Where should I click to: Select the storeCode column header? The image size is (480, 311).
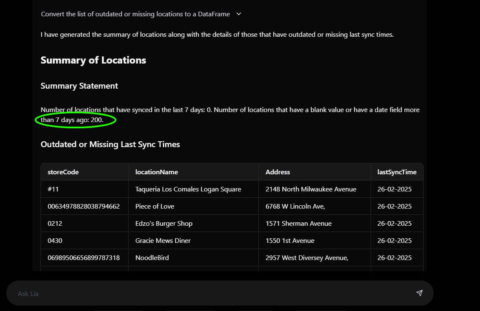click(x=63, y=172)
